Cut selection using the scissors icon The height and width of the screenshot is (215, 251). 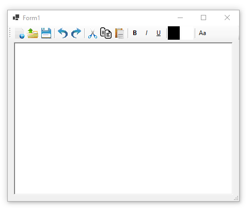click(92, 34)
